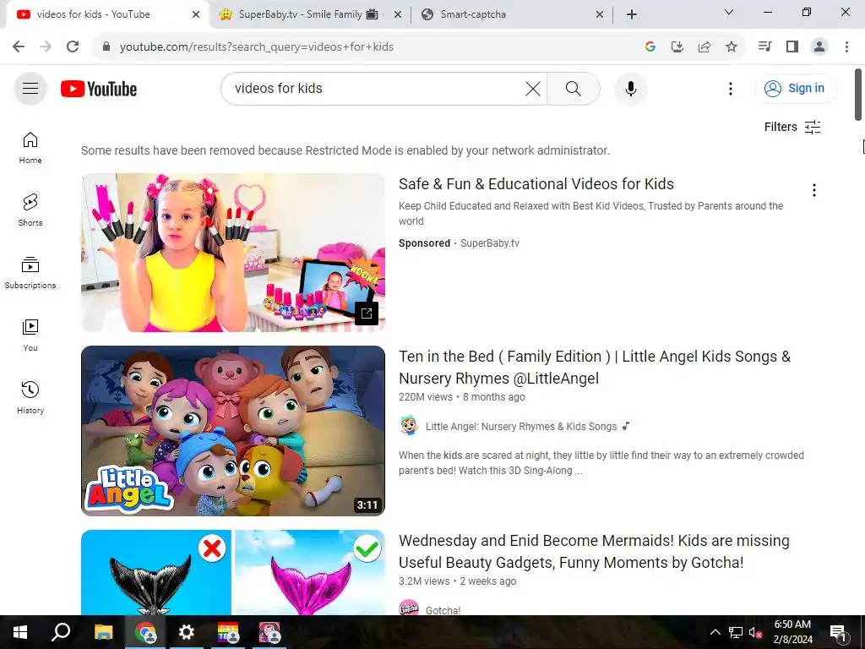The height and width of the screenshot is (649, 865).
Task: Bookmark this page with the star icon
Action: [732, 47]
